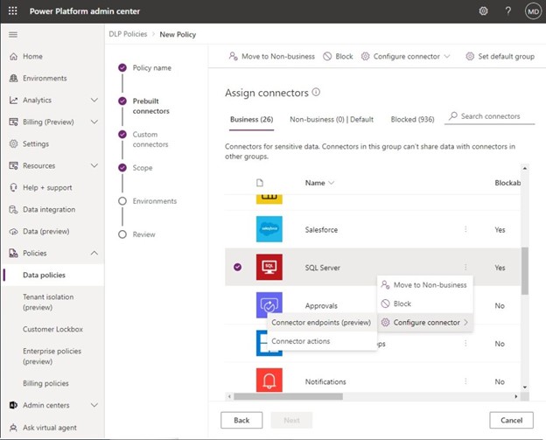Collapse the Policies navigation section
The height and width of the screenshot is (440, 546).
coord(94,253)
